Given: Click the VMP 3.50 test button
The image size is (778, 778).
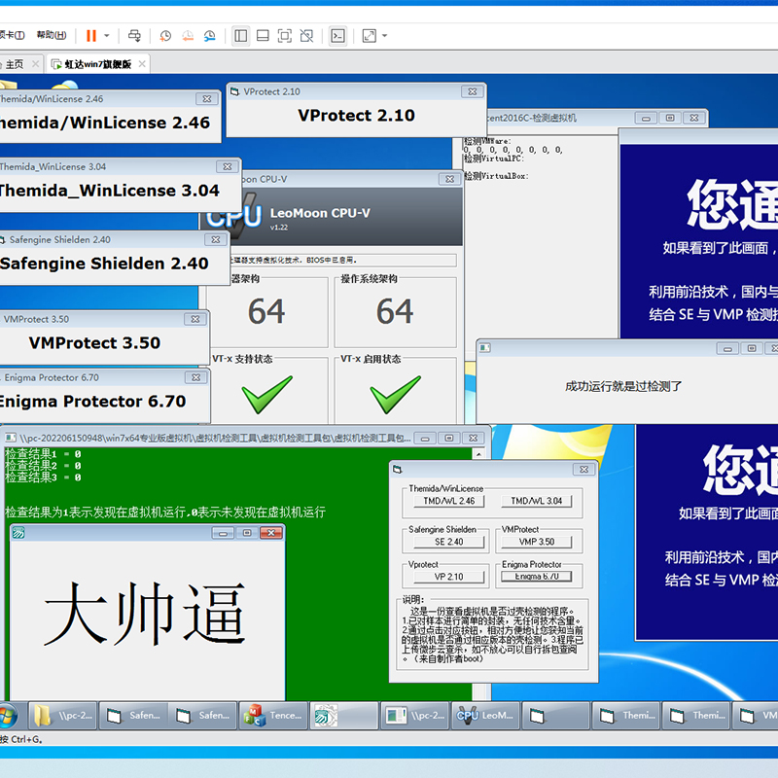Looking at the screenshot, I should (x=539, y=541).
